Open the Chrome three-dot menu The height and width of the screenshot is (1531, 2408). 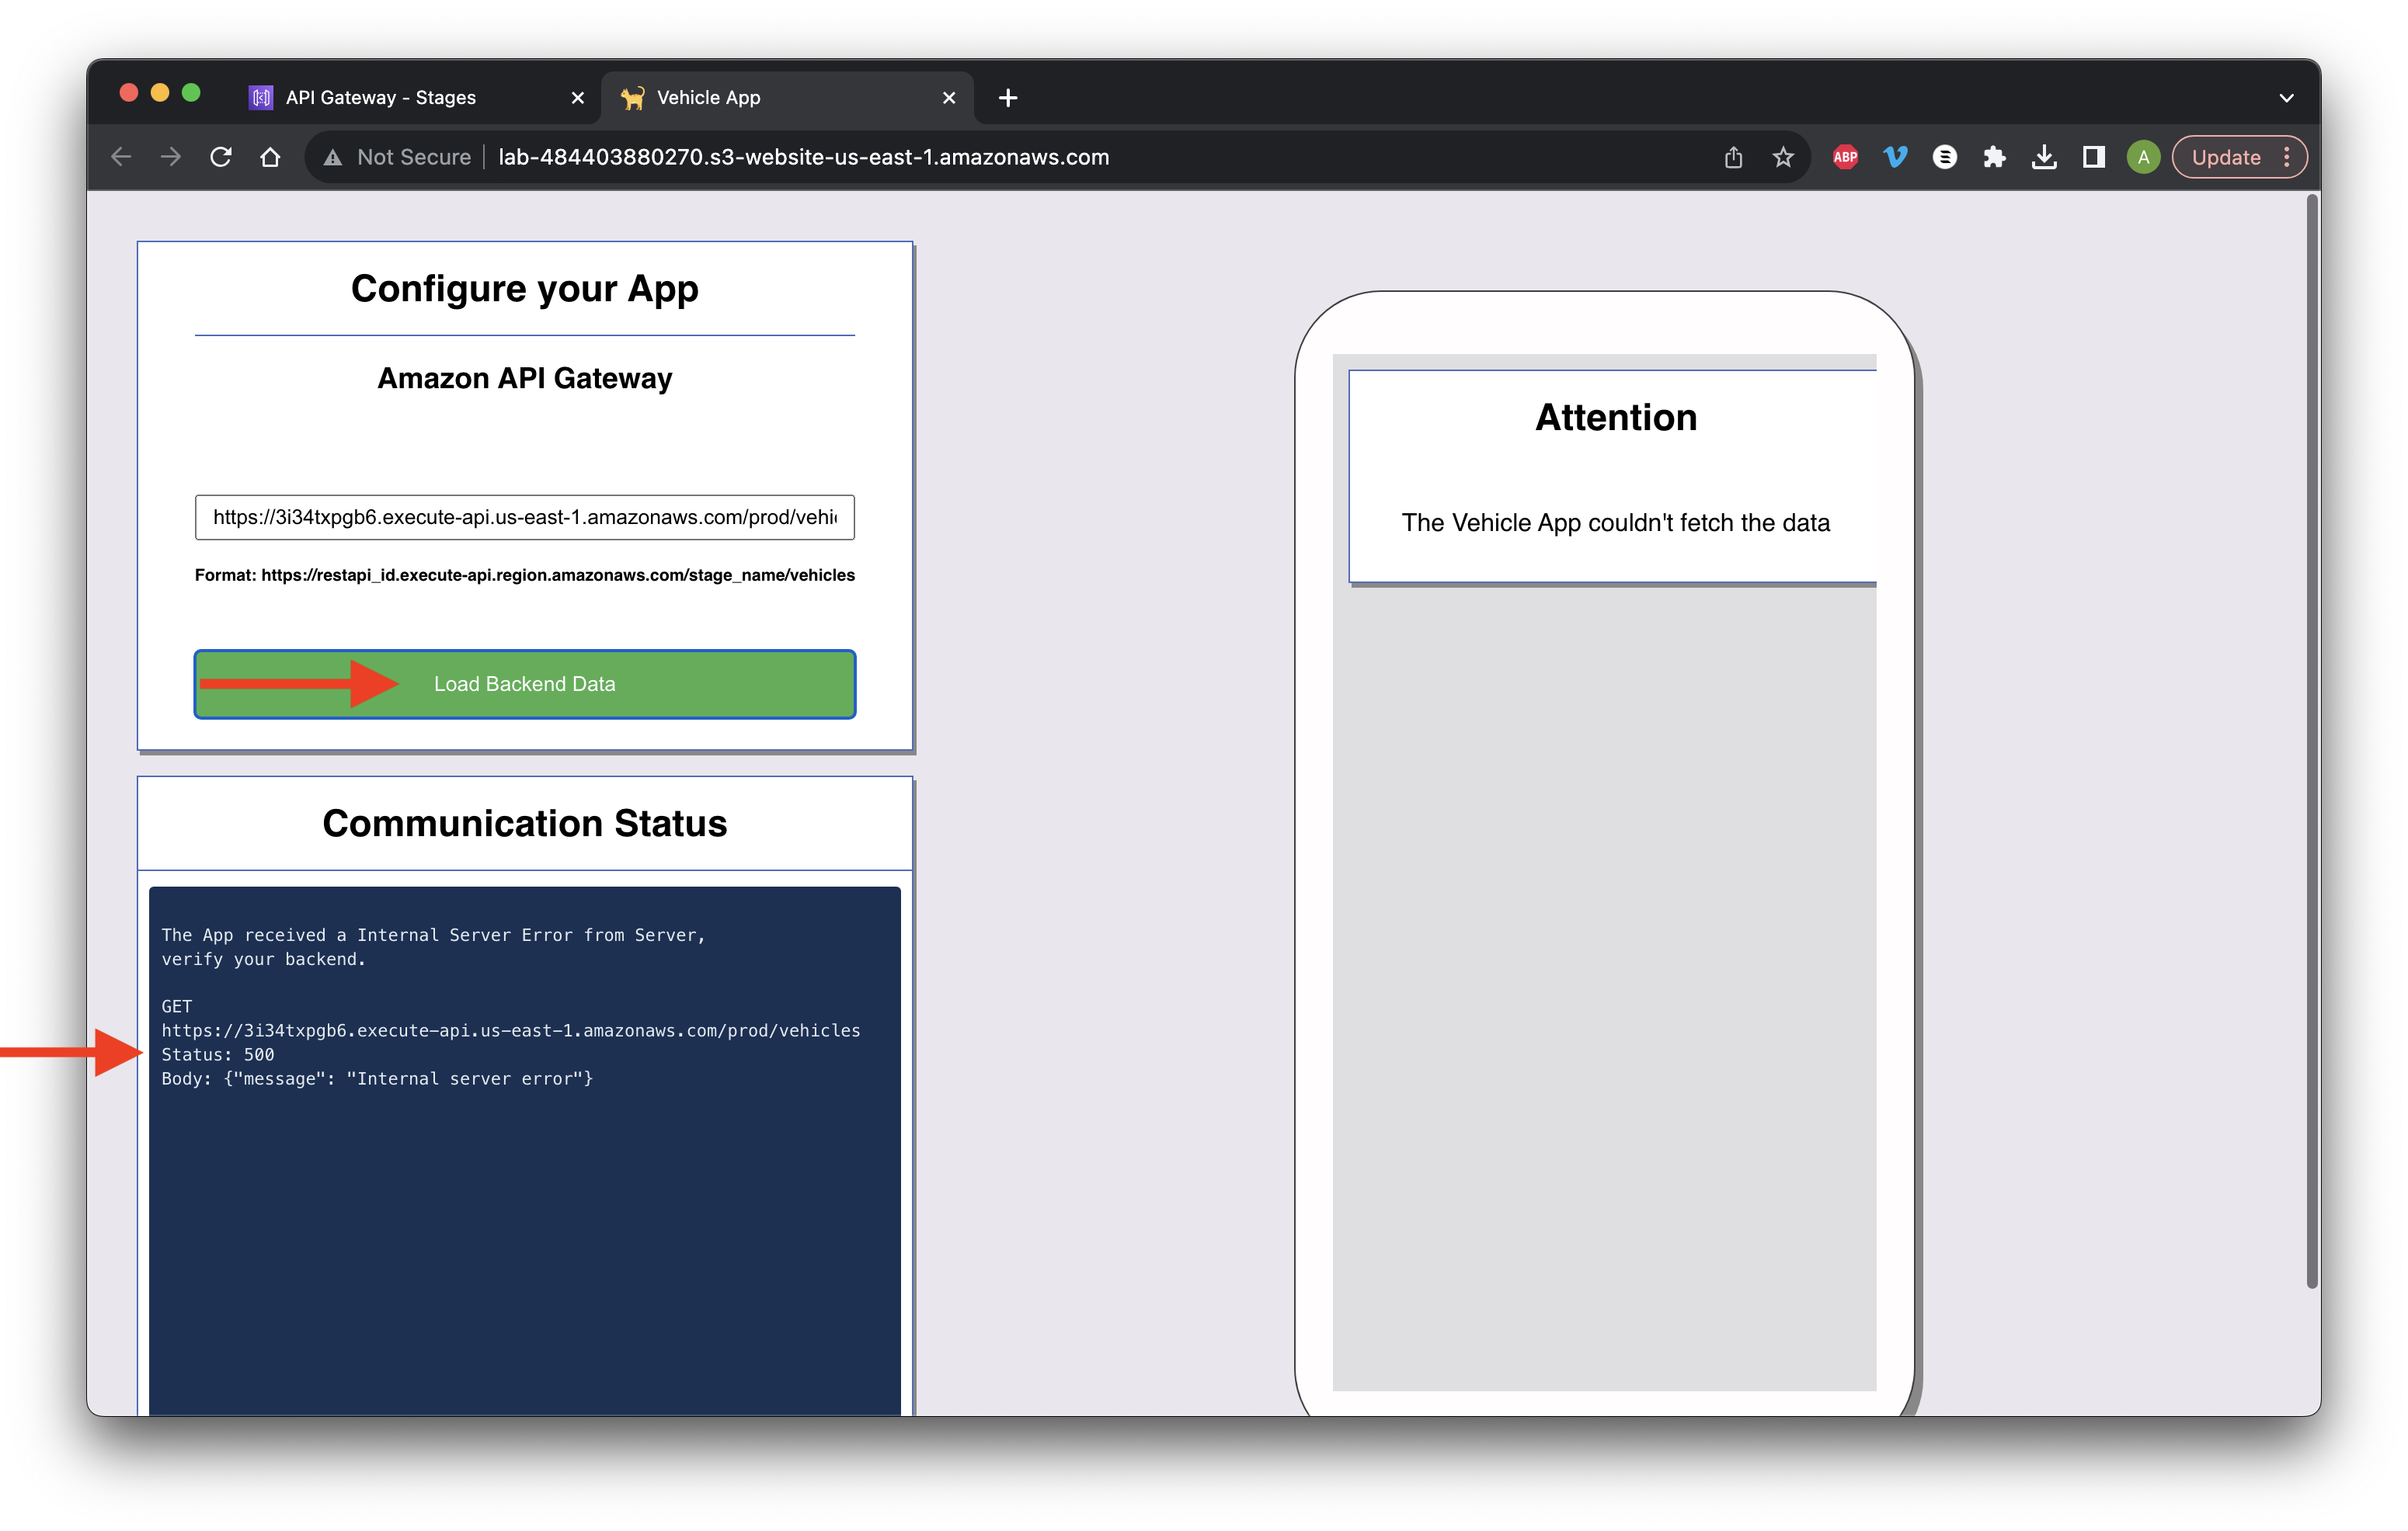(2287, 157)
